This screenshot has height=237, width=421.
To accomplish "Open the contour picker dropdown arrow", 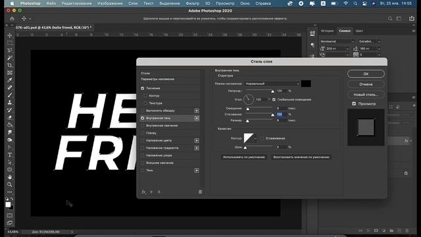I will (255, 138).
